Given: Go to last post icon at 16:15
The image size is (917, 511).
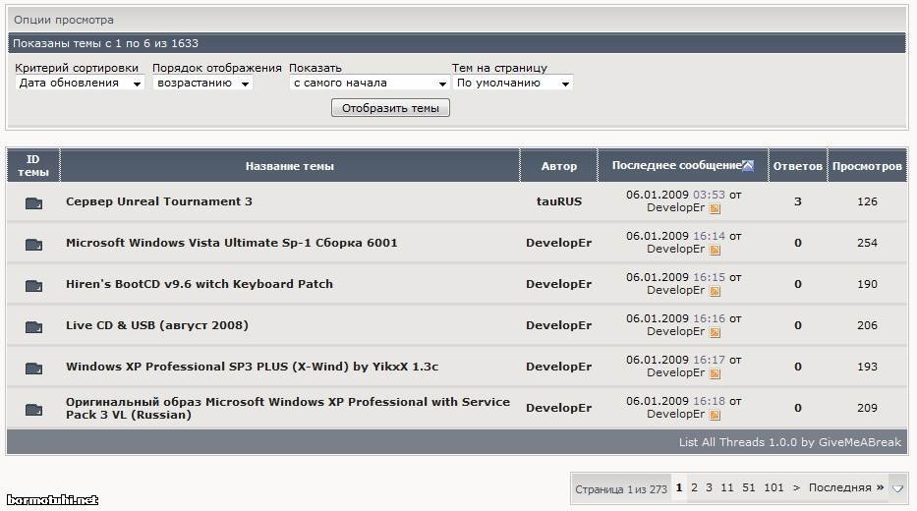Looking at the screenshot, I should tap(715, 291).
